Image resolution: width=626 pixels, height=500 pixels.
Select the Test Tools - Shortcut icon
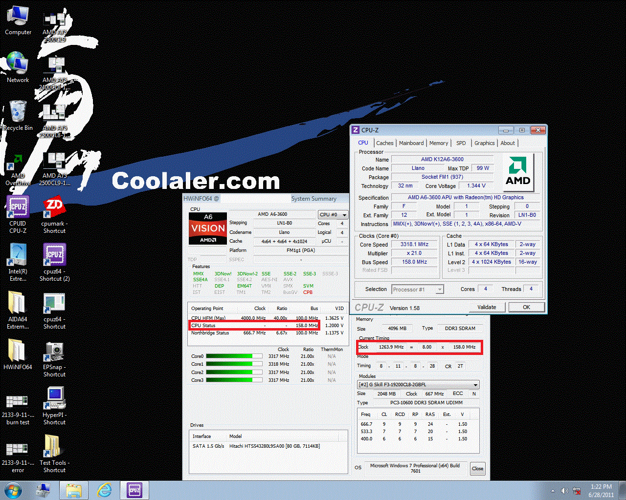click(54, 454)
